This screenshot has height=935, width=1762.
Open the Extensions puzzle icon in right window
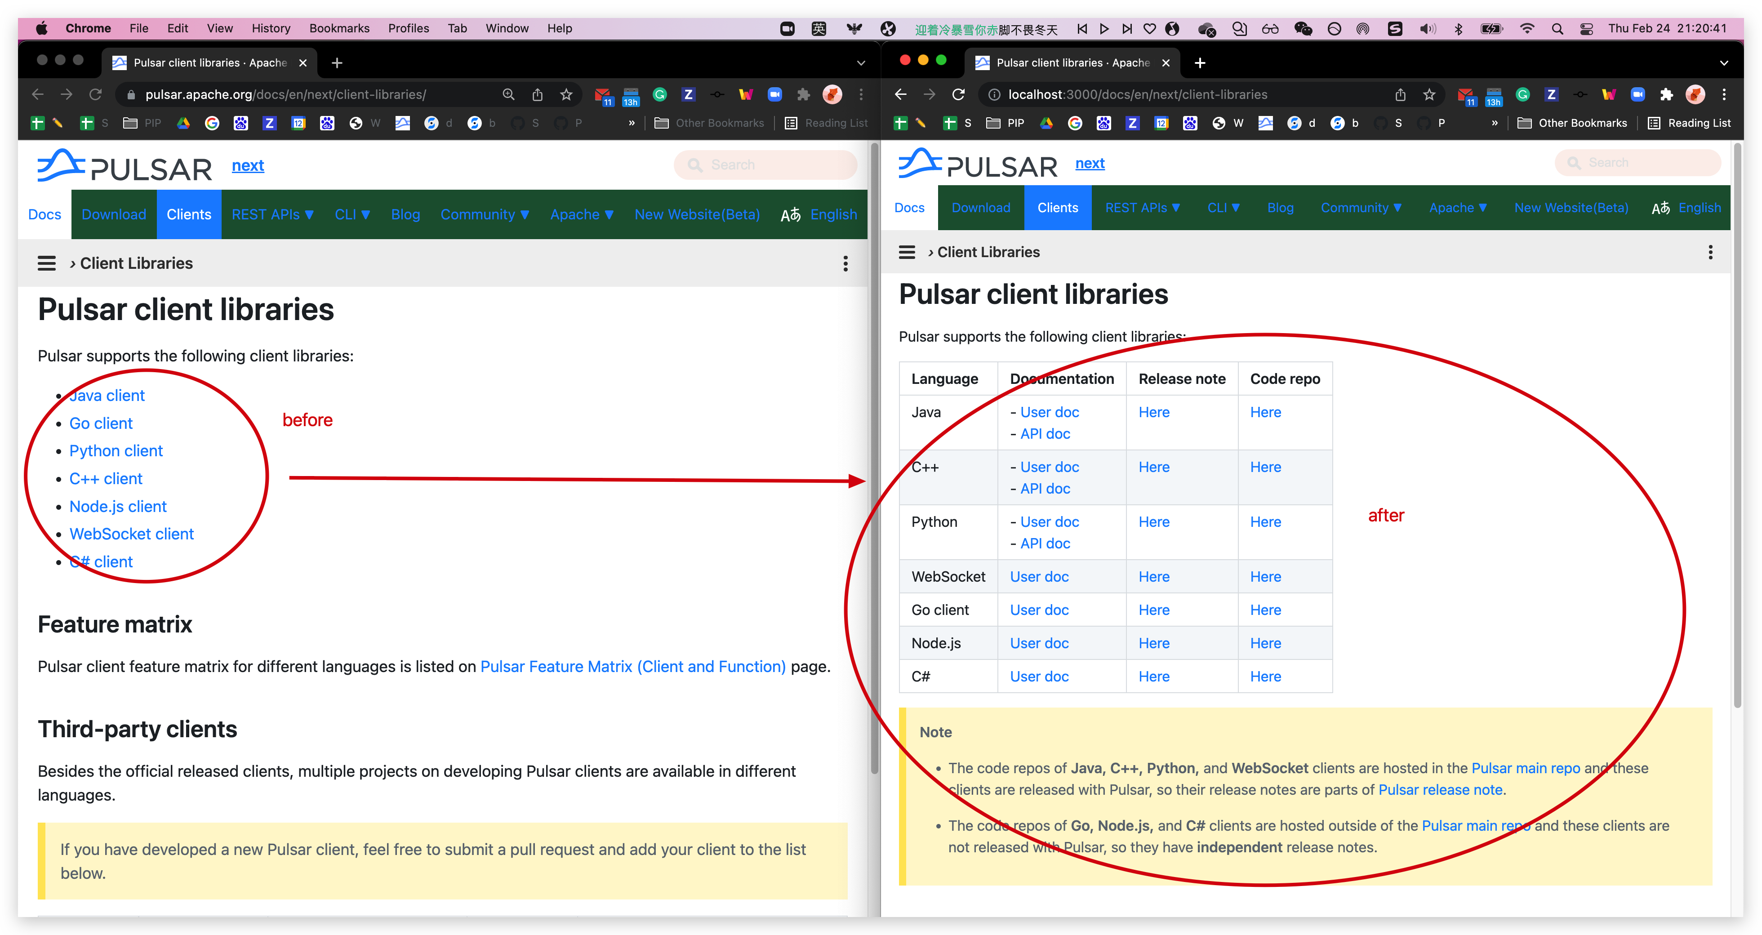(1666, 94)
